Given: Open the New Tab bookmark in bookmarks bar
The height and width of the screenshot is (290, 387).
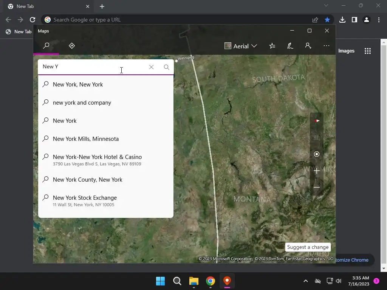Looking at the screenshot, I should pyautogui.click(x=19, y=32).
